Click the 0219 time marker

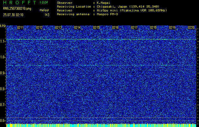click(172, 28)
